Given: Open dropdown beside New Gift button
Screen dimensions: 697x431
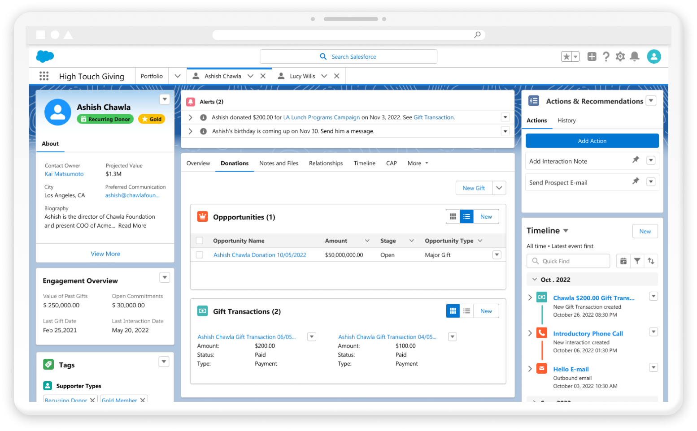Looking at the screenshot, I should coord(499,188).
